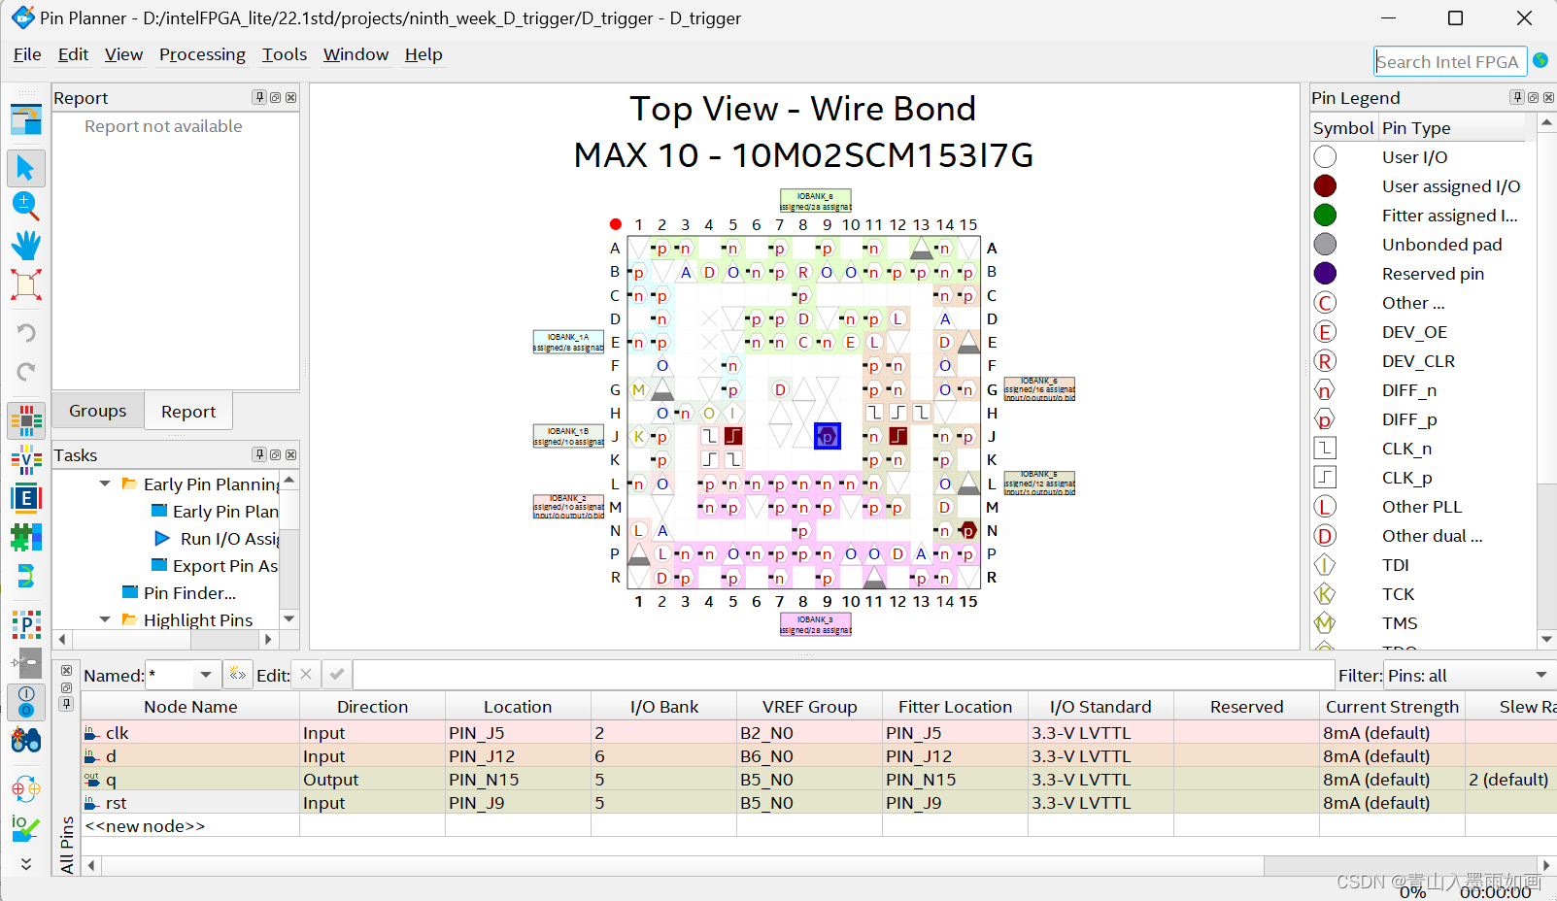Click the green-blue differential pair icon
This screenshot has width=1557, height=901.
(x=26, y=576)
